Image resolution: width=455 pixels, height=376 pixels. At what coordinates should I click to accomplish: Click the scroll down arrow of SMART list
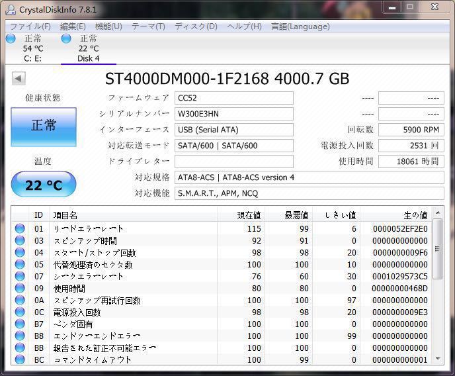pos(438,359)
